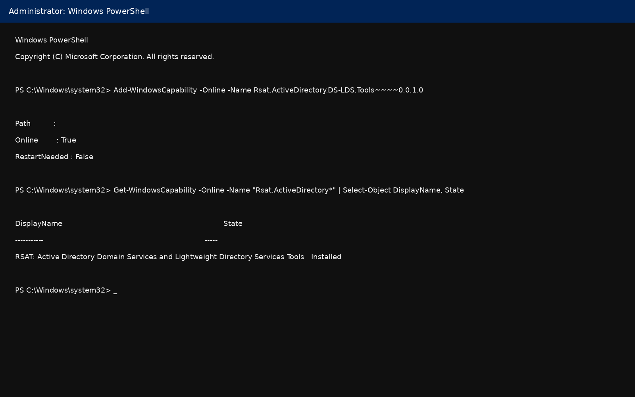Click the Administrator: Windows PowerShell title bar
This screenshot has width=635, height=397.
click(317, 11)
